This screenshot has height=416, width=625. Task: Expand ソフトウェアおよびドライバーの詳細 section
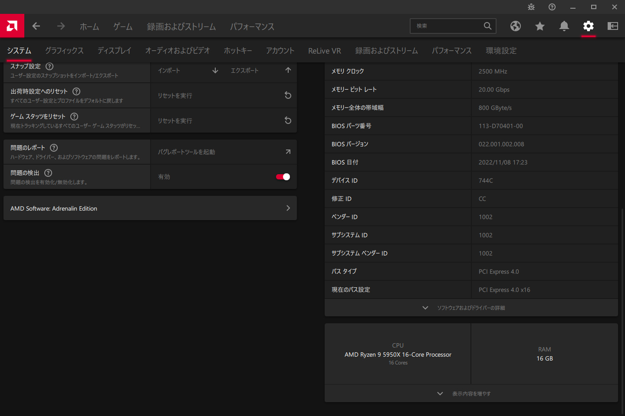471,308
